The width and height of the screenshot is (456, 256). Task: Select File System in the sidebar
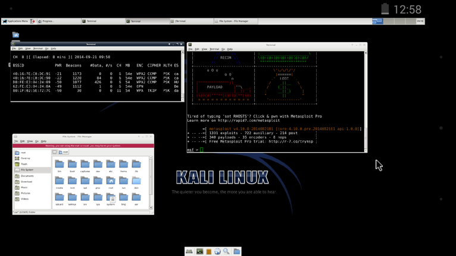click(x=32, y=170)
